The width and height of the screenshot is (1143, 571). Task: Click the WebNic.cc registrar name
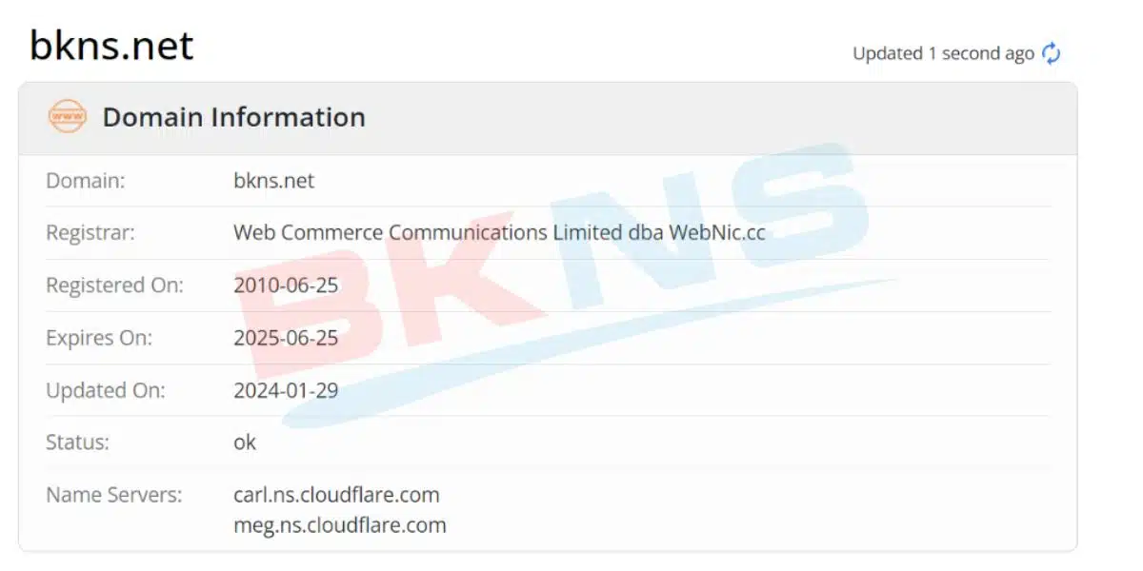716,232
